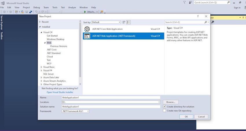This screenshot has width=246, height=131.
Task: Expand the Visual Basic tree node
Action: (x=41, y=67)
